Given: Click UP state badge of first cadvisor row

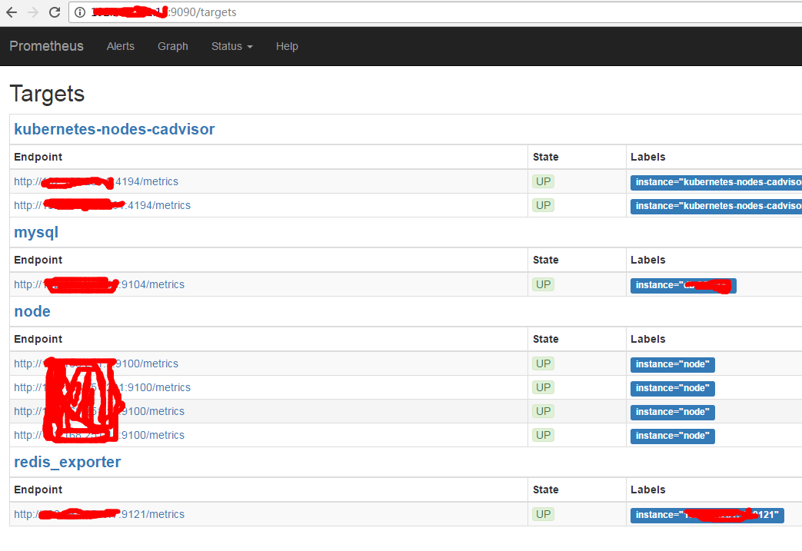Looking at the screenshot, I should click(543, 181).
